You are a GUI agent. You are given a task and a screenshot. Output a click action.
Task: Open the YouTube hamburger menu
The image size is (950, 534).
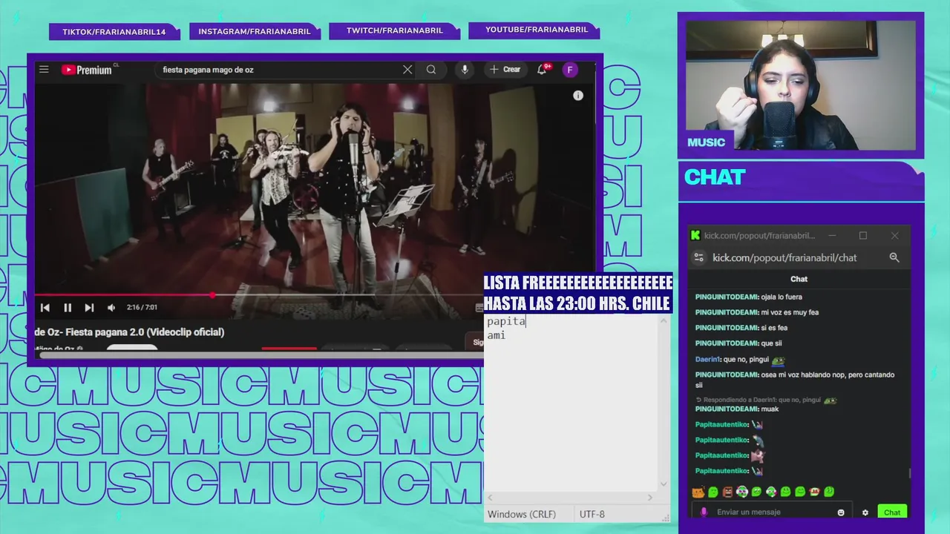[x=44, y=70]
